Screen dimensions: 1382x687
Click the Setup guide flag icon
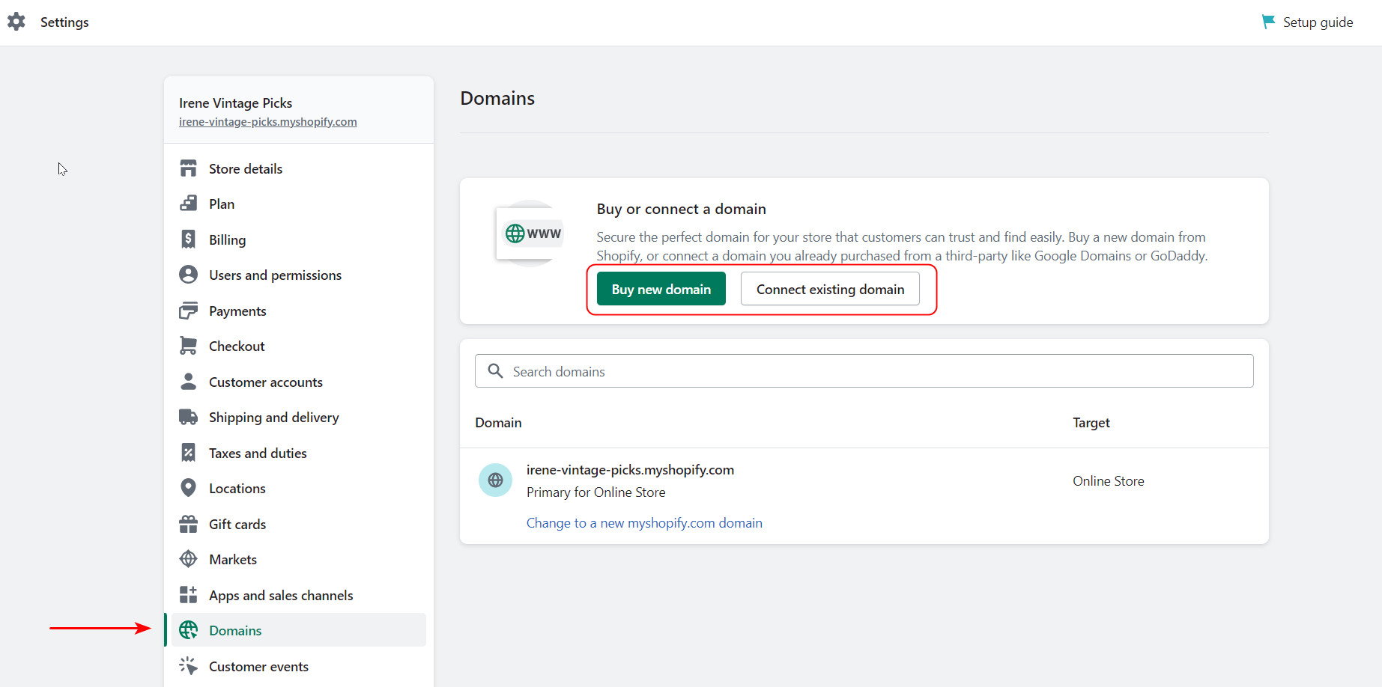click(1268, 22)
